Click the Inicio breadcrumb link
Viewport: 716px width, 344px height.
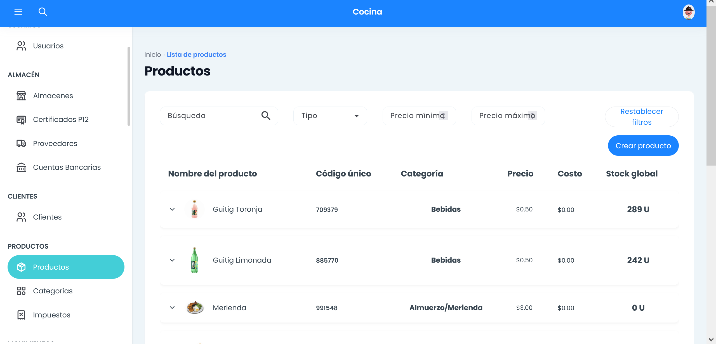[x=153, y=55]
